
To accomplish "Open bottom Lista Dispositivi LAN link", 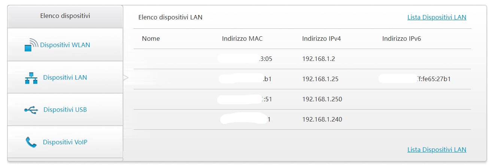I will coord(437,150).
